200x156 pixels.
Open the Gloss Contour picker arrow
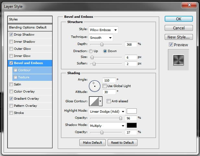coord(100,101)
